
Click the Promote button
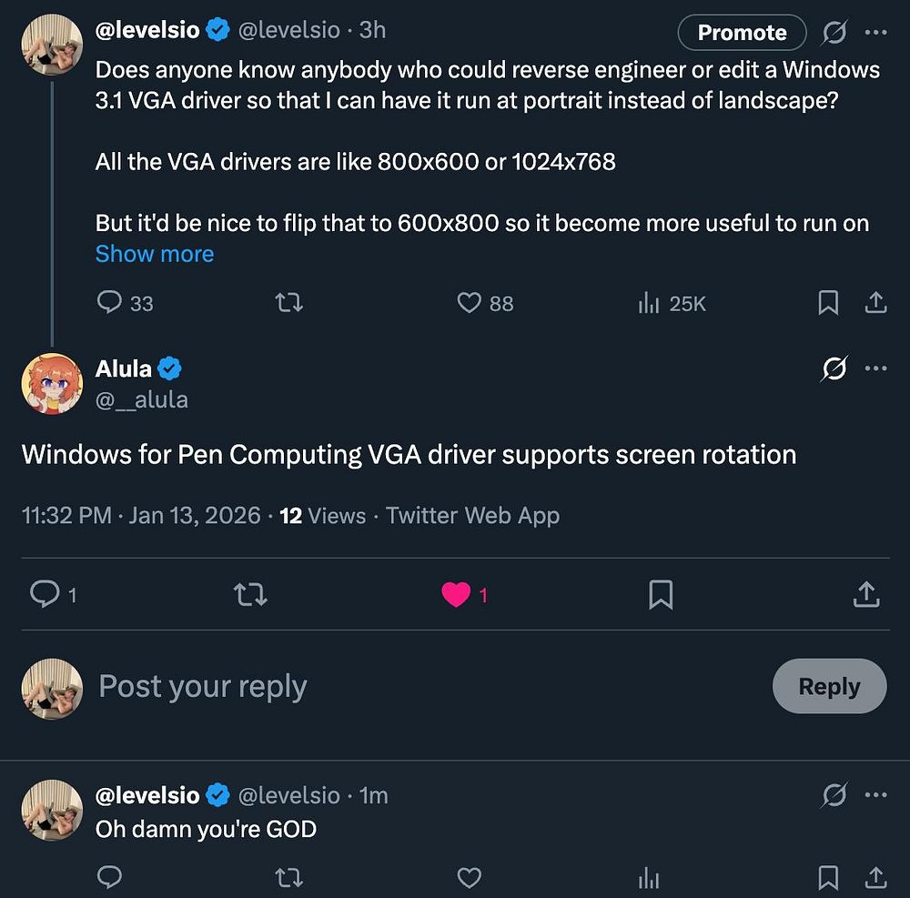point(742,33)
